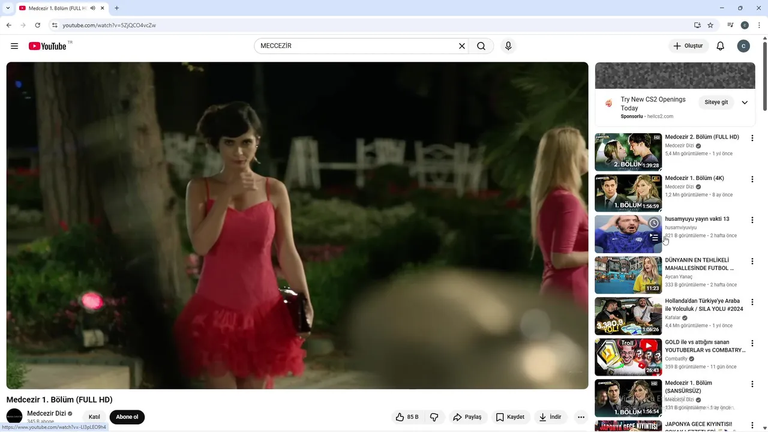Open CombatRy channel name
768x432 pixels.
tap(676, 359)
